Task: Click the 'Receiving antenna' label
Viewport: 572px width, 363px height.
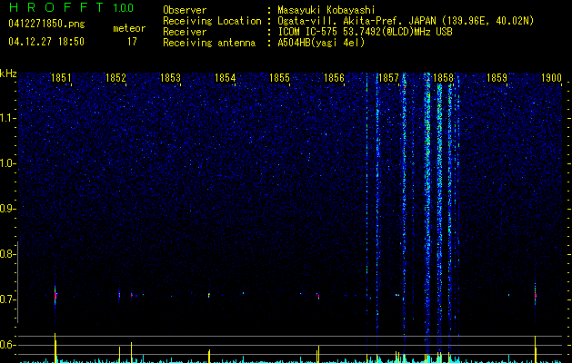Action: tap(209, 43)
